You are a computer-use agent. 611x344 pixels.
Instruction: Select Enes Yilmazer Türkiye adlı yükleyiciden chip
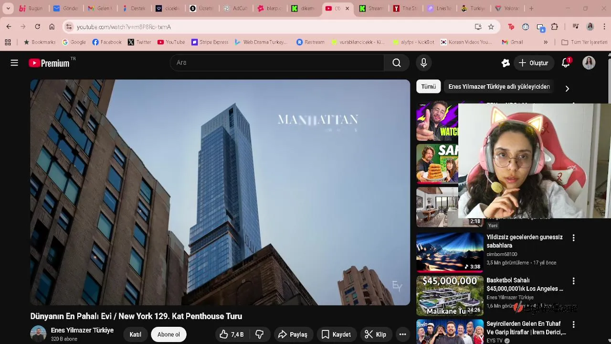(x=499, y=86)
